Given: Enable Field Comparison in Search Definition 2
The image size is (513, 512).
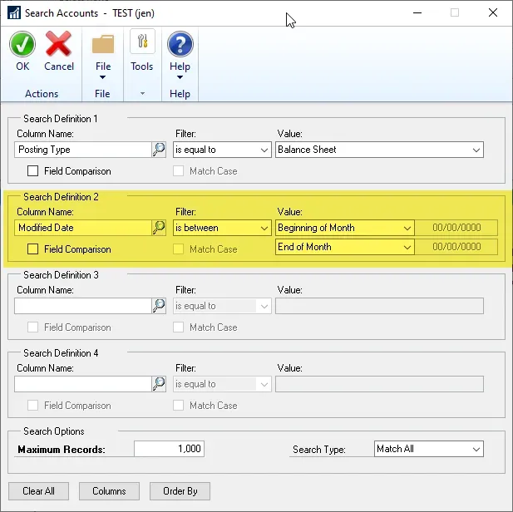Looking at the screenshot, I should pyautogui.click(x=33, y=249).
